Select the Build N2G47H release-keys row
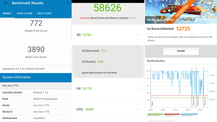217x122 pixels. (36, 99)
